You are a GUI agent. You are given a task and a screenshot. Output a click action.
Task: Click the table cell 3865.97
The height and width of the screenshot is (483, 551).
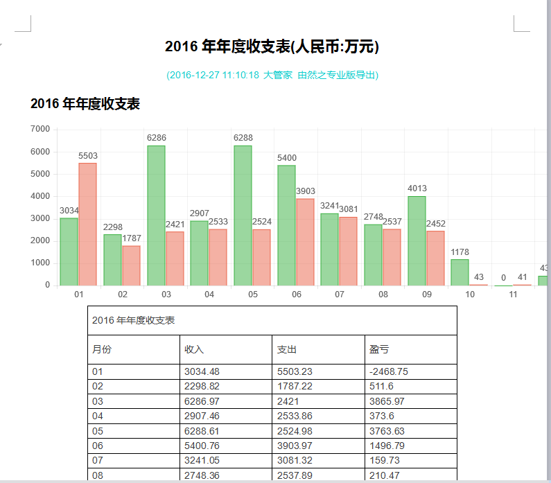coord(411,401)
